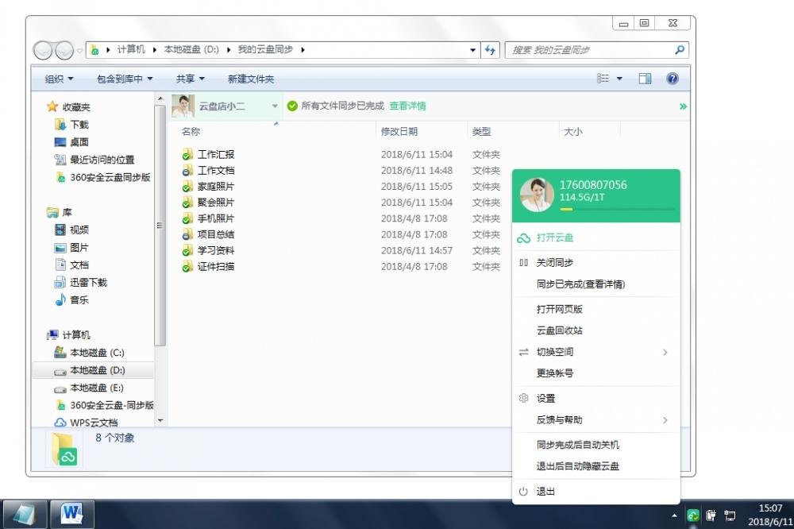Select 云盘回收站 from the menu
The height and width of the screenshot is (529, 794).
coord(559,330)
